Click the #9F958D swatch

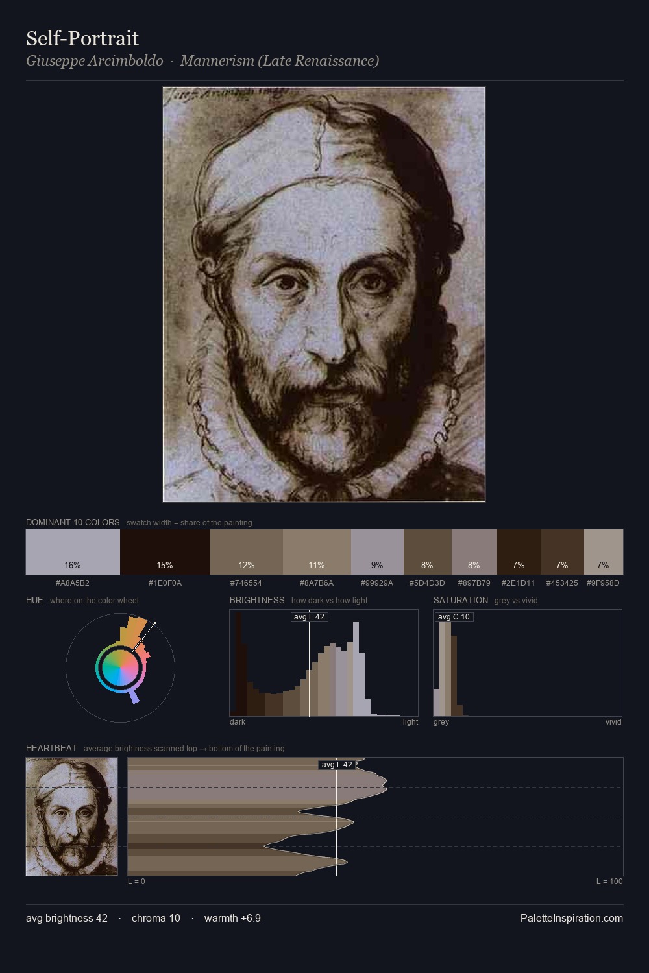pos(604,552)
